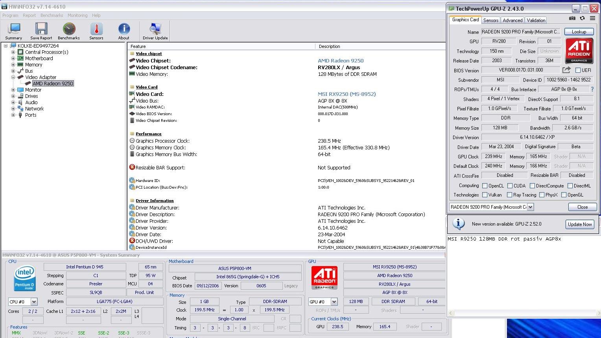
Task: Click the Audio speaker tree icon
Action: pos(20,102)
